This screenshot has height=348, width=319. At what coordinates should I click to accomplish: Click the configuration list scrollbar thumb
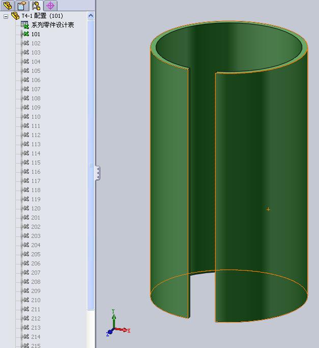[91, 165]
